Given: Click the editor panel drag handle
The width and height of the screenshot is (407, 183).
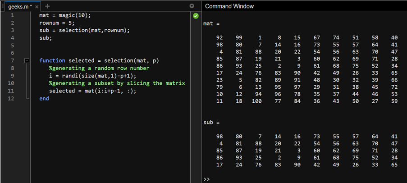Looking at the screenshot, I should pyautogui.click(x=2, y=6).
